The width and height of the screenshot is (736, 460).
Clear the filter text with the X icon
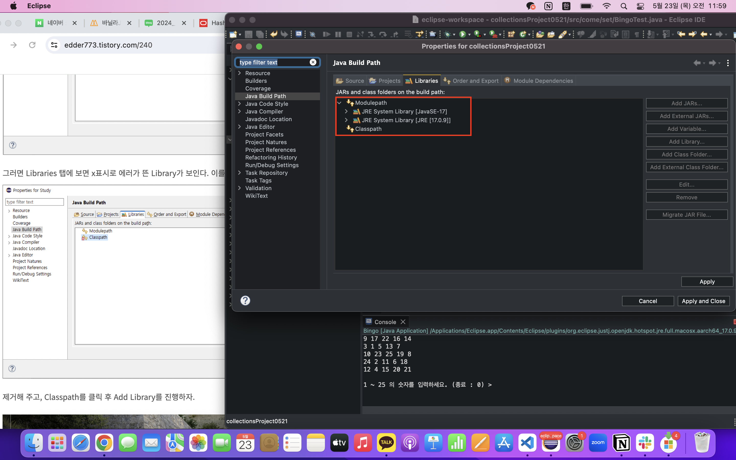click(313, 62)
